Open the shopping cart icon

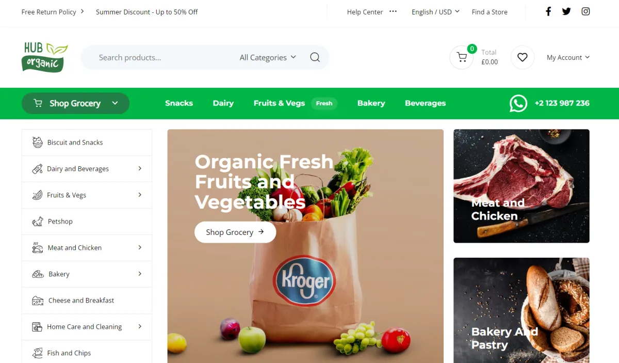[462, 57]
